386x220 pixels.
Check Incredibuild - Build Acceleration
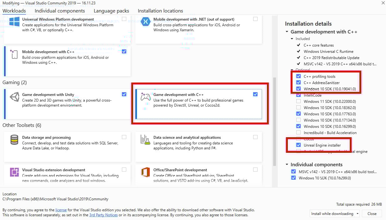click(298, 132)
